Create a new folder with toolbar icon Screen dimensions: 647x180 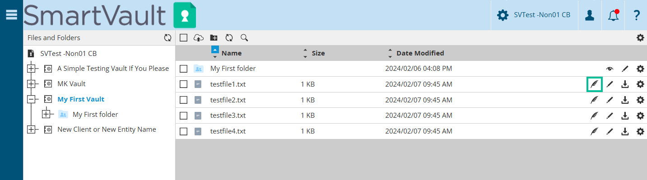click(214, 38)
